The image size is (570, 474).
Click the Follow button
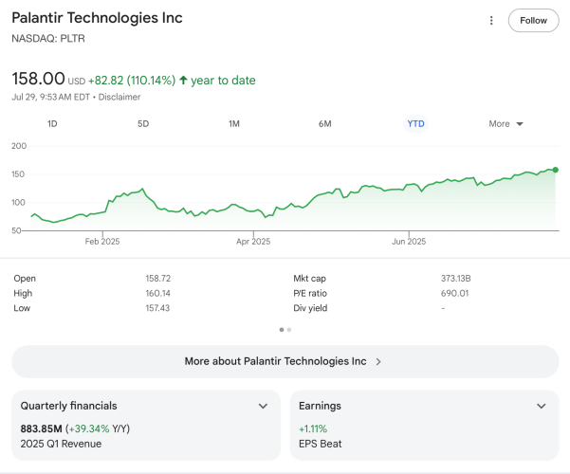click(x=533, y=20)
